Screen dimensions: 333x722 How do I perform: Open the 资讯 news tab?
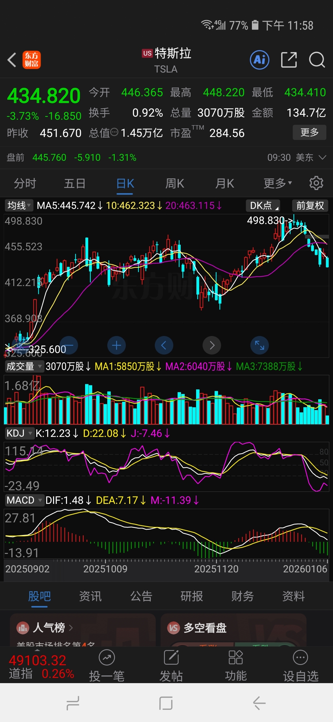tap(90, 596)
